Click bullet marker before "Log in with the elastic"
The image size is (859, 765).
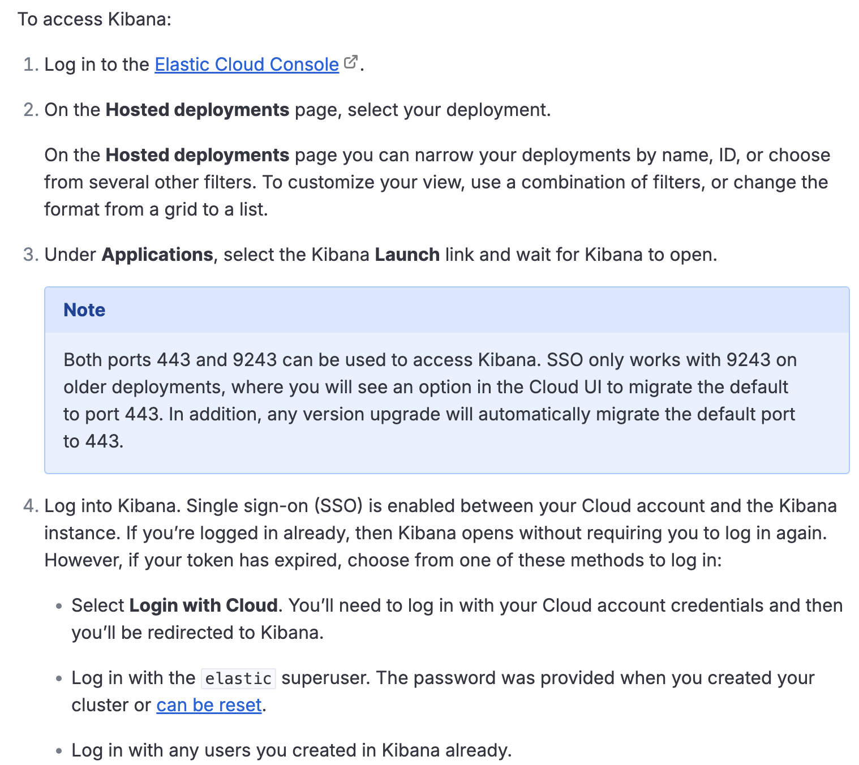[x=59, y=678]
